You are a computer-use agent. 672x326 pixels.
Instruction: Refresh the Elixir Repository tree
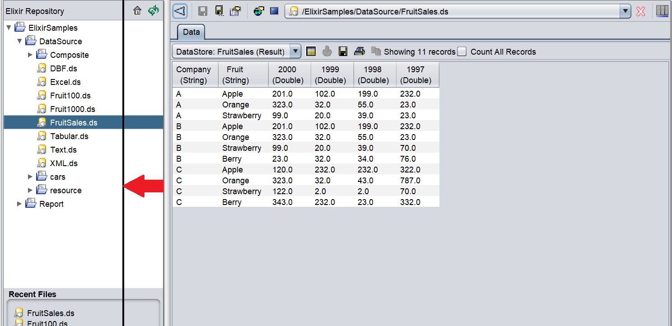(x=154, y=11)
